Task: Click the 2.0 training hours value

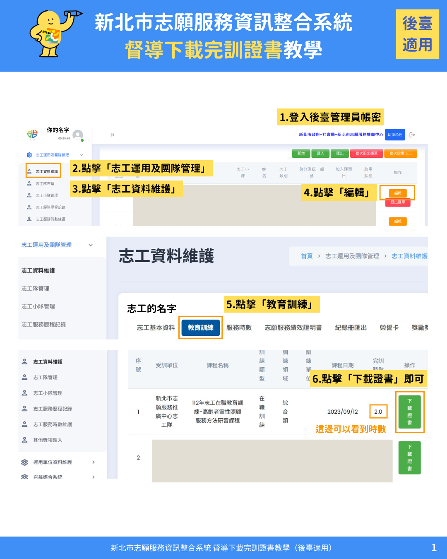Action: 378,412
